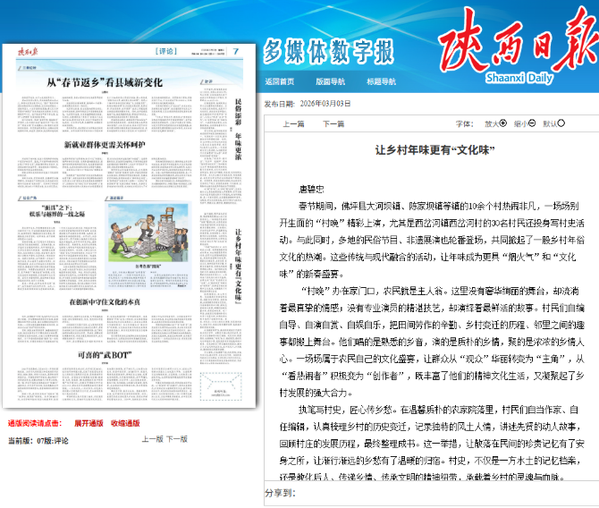Expand full page view with 展开通版
The height and width of the screenshot is (508, 599).
[89, 423]
